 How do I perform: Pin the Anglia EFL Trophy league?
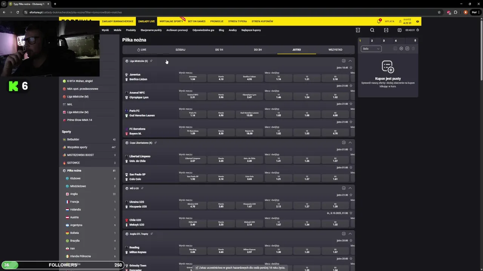click(152, 234)
